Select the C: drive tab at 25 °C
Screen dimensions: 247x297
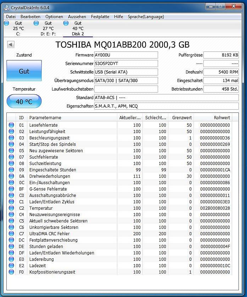pos(18,28)
